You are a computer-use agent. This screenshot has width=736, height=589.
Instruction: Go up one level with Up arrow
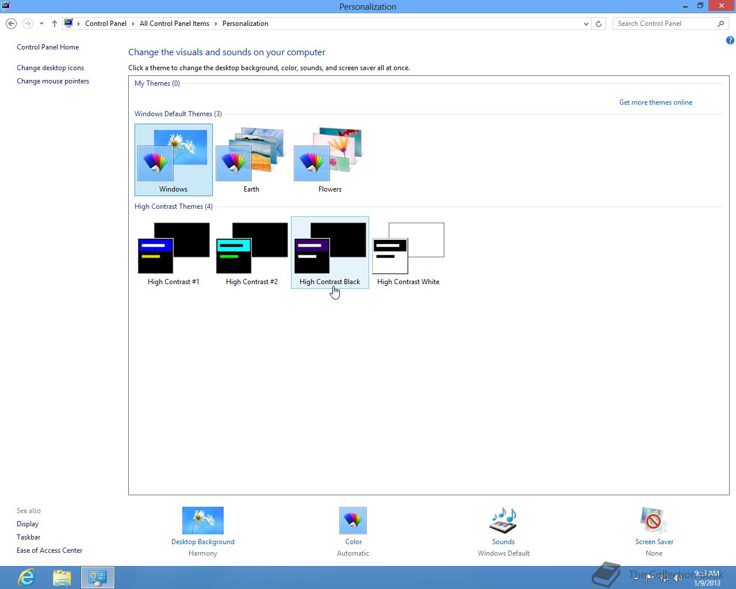pyautogui.click(x=55, y=24)
